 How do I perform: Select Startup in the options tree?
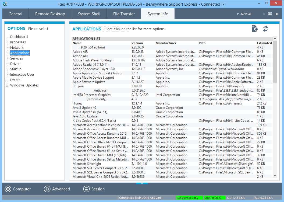16,69
